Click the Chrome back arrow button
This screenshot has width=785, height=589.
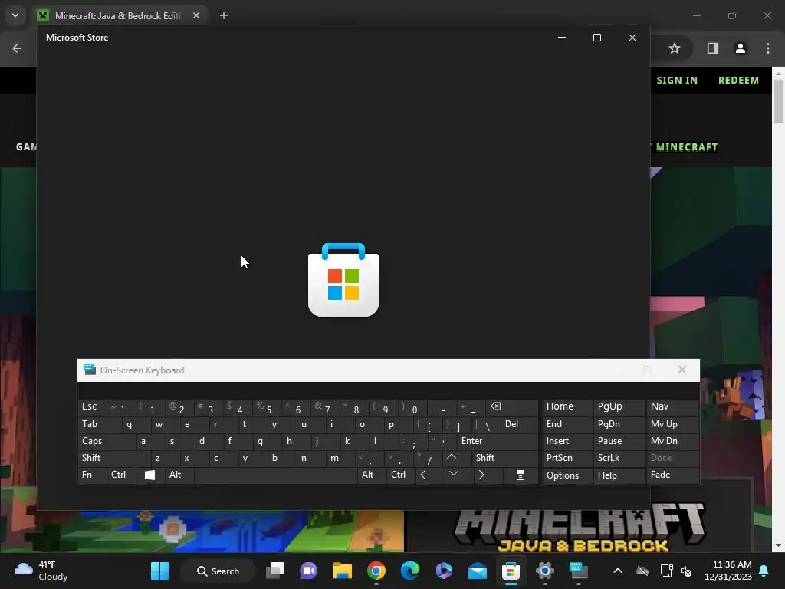pyautogui.click(x=17, y=48)
